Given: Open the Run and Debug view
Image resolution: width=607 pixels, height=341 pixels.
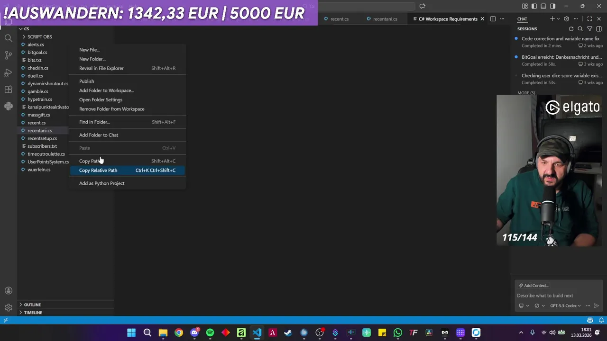Looking at the screenshot, I should pos(8,72).
